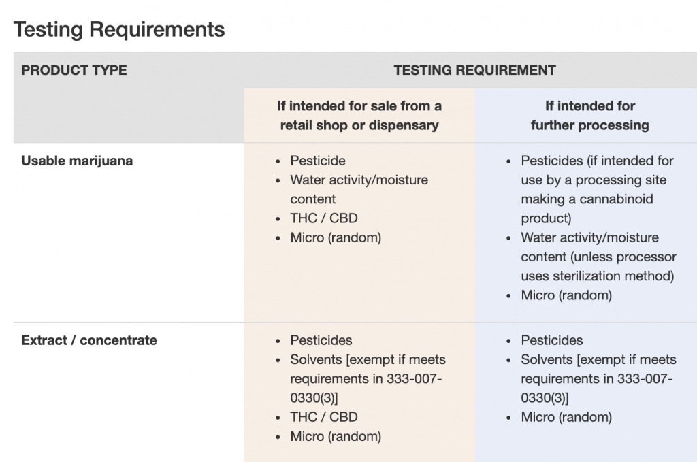Click Solvents exemption text in processing column
The width and height of the screenshot is (697, 462).
[x=598, y=378]
